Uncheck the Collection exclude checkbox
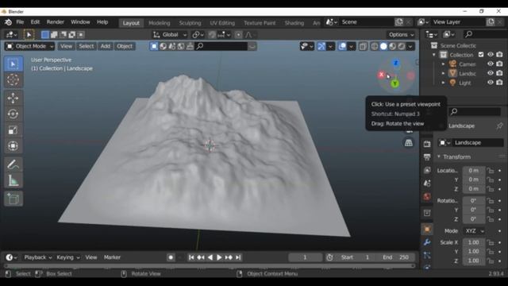This screenshot has height=286, width=508. pos(481,55)
